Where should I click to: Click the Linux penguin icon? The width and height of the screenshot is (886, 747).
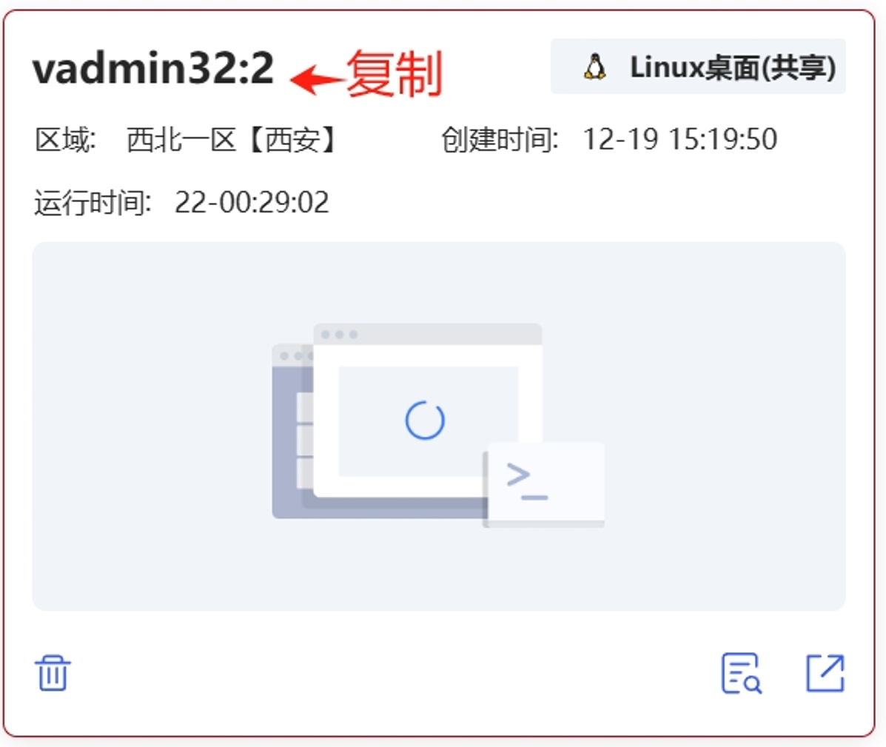(x=594, y=67)
